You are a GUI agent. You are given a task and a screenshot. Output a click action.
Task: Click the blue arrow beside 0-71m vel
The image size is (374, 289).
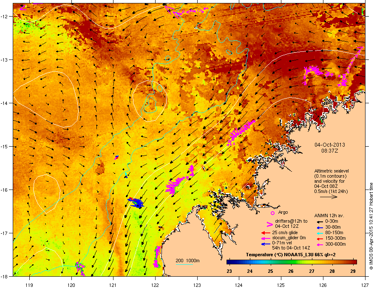click(266, 244)
